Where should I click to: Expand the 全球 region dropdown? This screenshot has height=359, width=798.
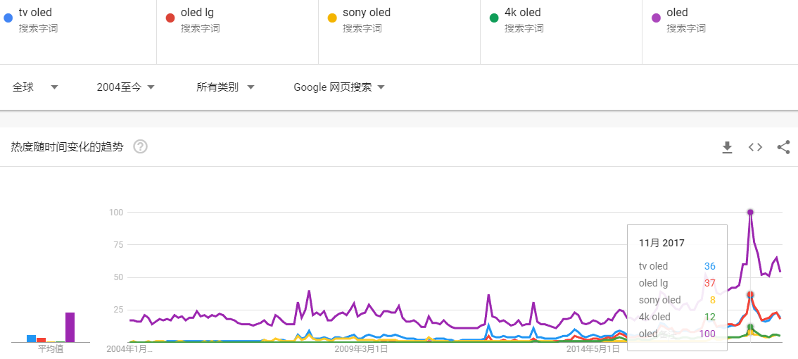pos(36,87)
